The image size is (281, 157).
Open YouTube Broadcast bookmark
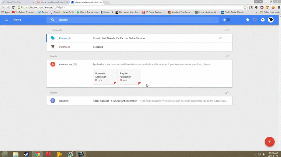(x=24, y=12)
